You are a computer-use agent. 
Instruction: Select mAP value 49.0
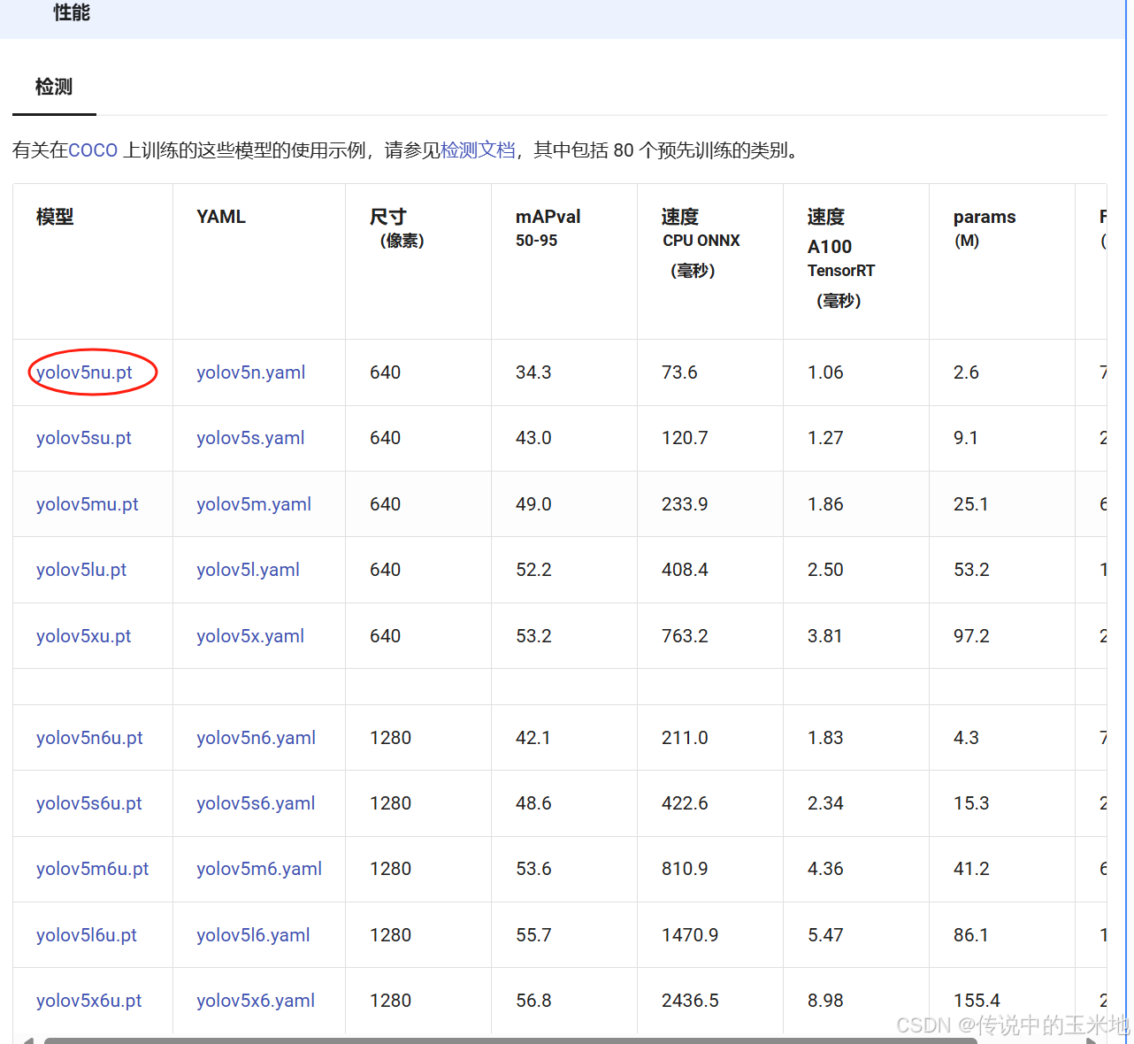(x=533, y=504)
